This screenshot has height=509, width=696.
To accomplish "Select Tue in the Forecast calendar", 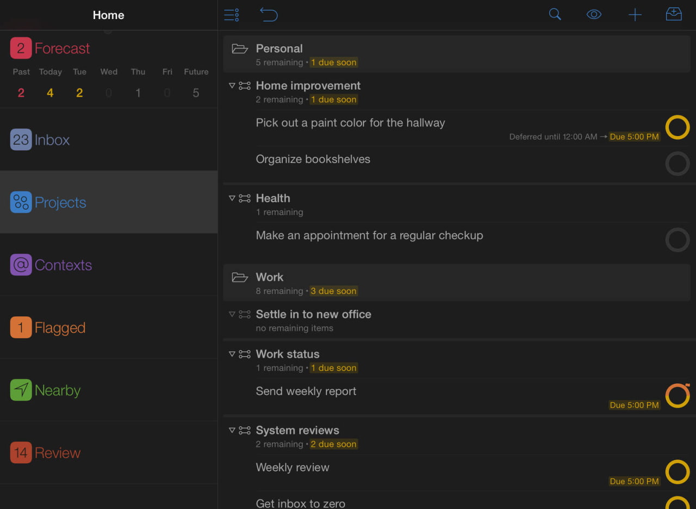I will pyautogui.click(x=79, y=83).
